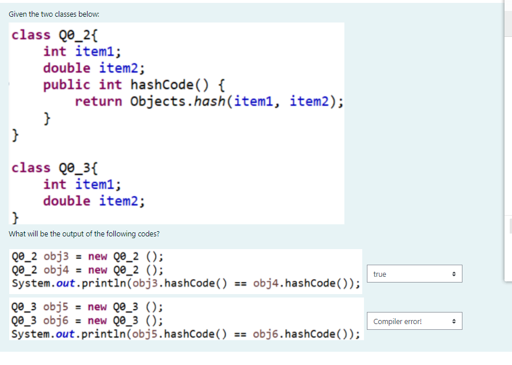Open the dropdown showing "Compiler error!"
The image size is (512, 365).
click(x=414, y=321)
